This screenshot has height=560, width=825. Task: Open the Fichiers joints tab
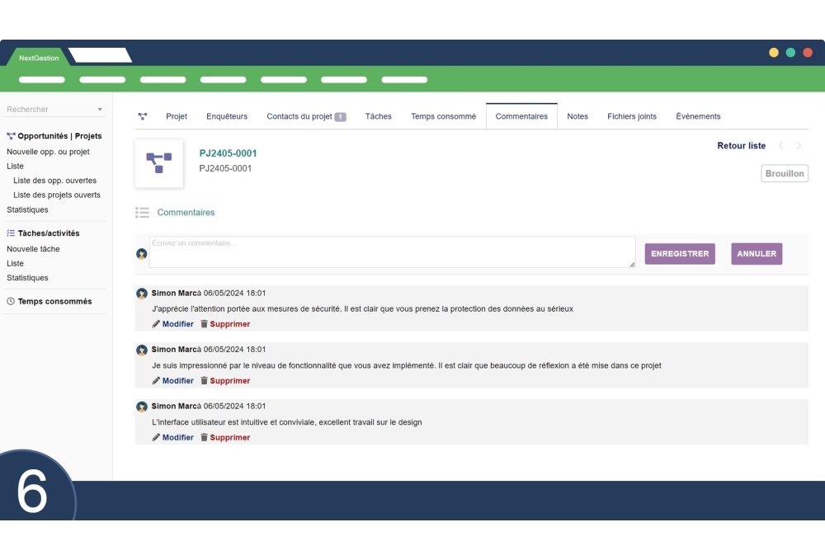(632, 116)
